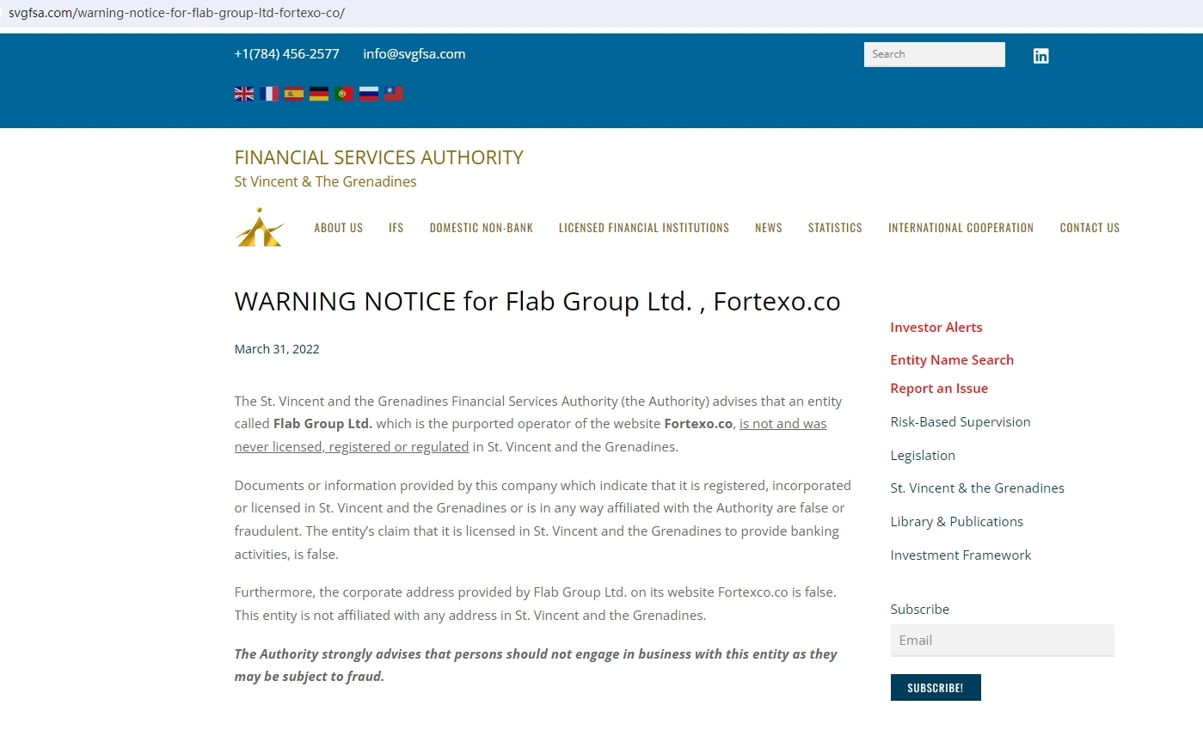Select the Taiwan flag for Chinese
The image size is (1203, 730).
coord(394,94)
